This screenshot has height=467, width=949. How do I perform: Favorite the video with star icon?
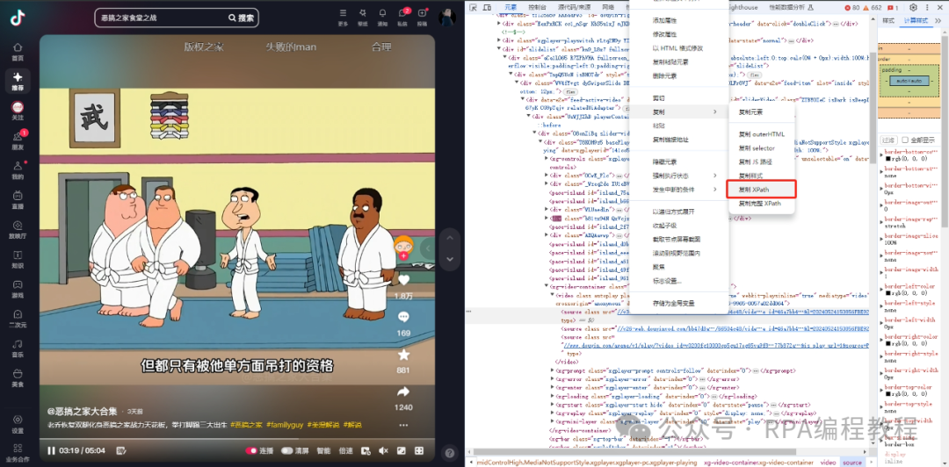[x=403, y=355]
